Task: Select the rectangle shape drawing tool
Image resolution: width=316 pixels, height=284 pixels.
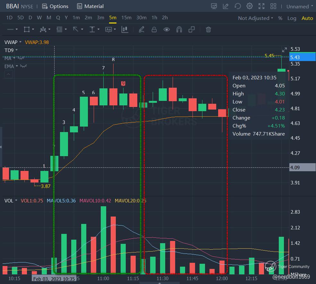Action: (x=27, y=30)
